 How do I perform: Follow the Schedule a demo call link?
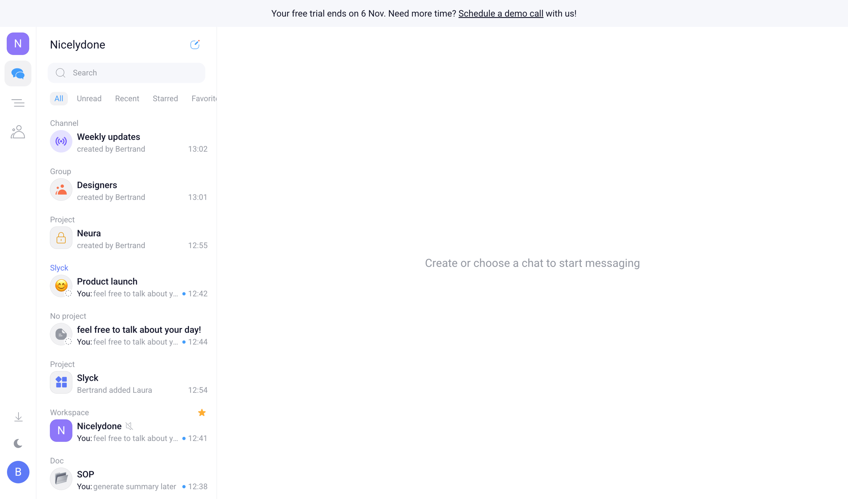tap(501, 13)
